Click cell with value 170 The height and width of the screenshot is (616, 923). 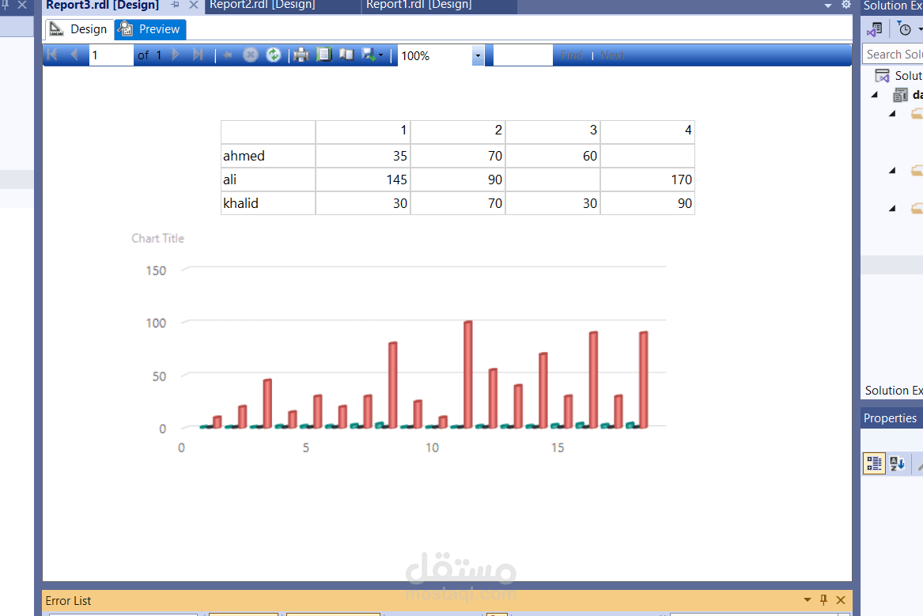click(648, 180)
